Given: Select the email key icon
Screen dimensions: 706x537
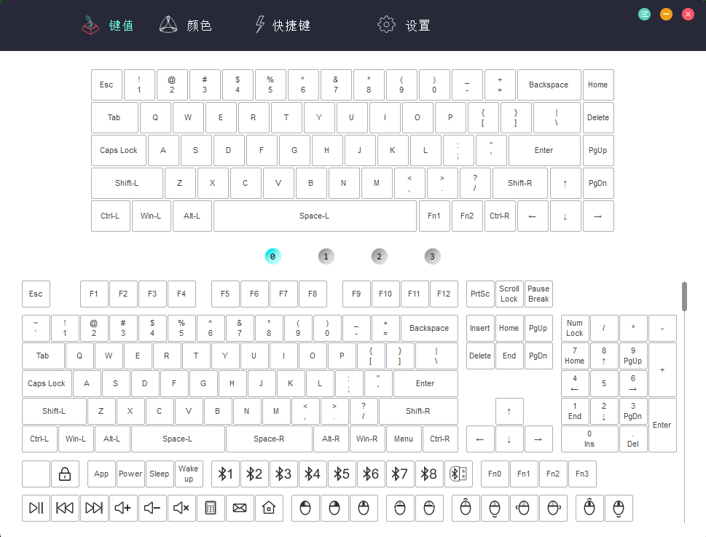Looking at the screenshot, I should click(240, 508).
